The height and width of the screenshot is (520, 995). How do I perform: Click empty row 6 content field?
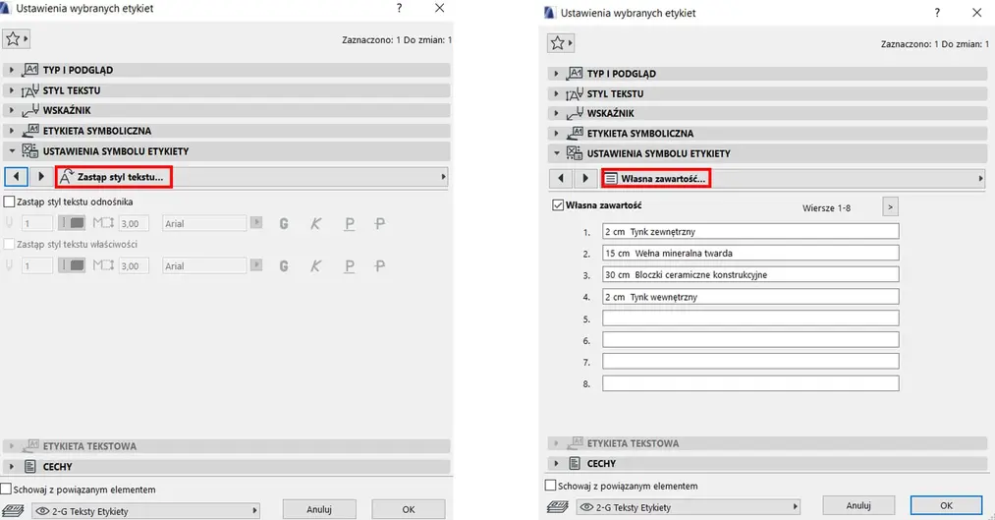[750, 340]
